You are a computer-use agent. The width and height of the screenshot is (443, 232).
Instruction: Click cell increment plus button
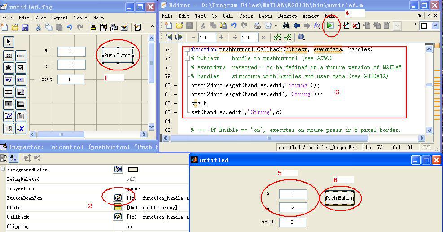[221, 37]
